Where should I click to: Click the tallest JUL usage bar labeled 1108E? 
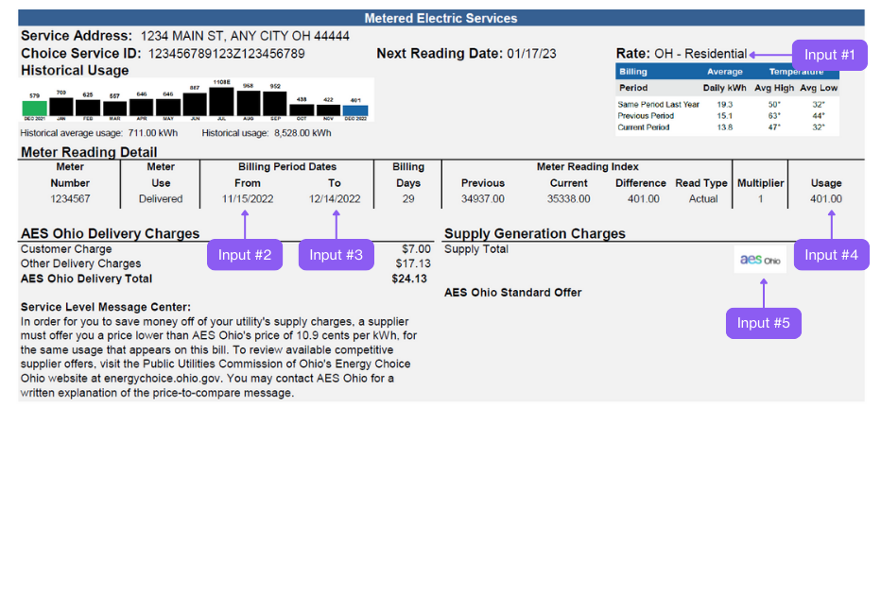click(221, 99)
